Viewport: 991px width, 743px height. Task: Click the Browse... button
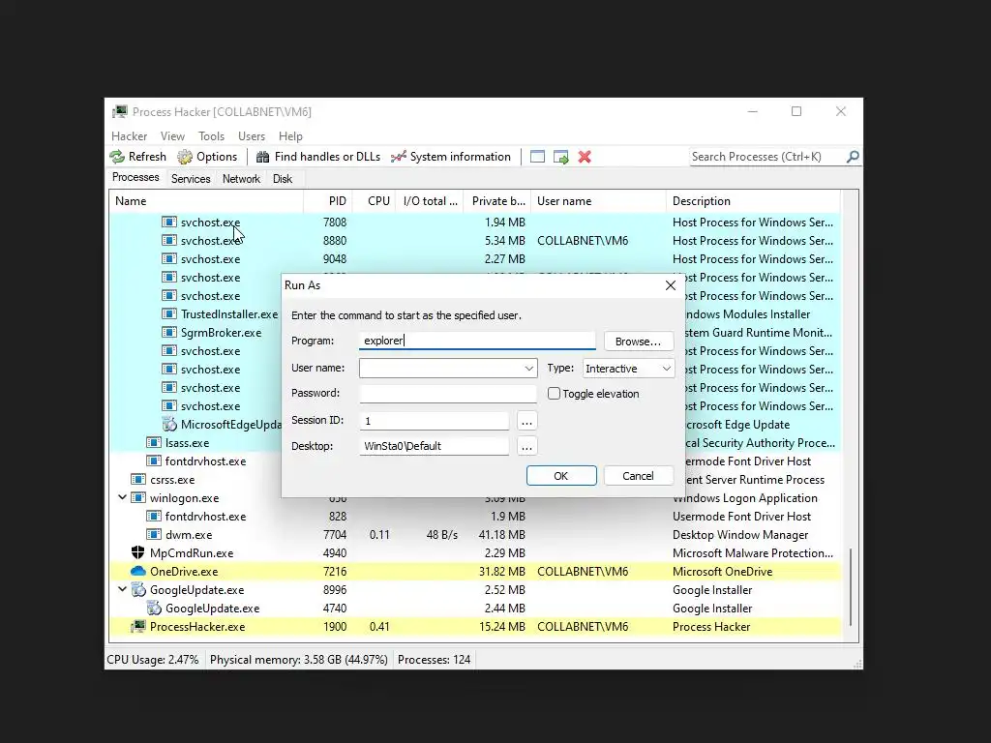639,342
